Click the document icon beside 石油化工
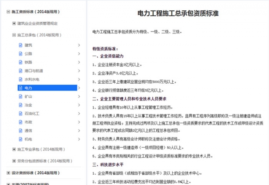Viewport: 269px width, 185px height. 20,114
